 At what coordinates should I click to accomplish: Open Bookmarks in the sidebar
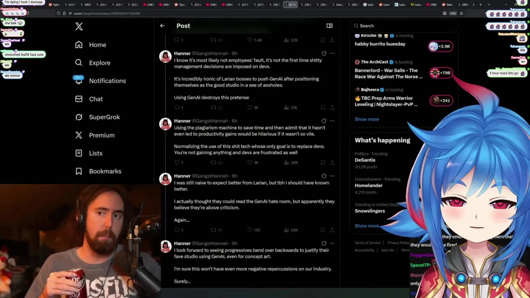[98, 171]
